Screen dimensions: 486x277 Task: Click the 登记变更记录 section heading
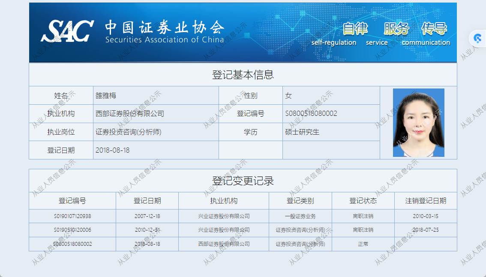tap(243, 181)
